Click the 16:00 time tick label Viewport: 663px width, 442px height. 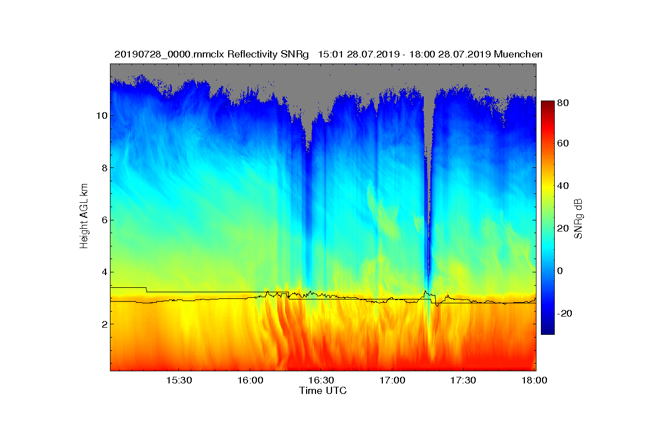250,381
